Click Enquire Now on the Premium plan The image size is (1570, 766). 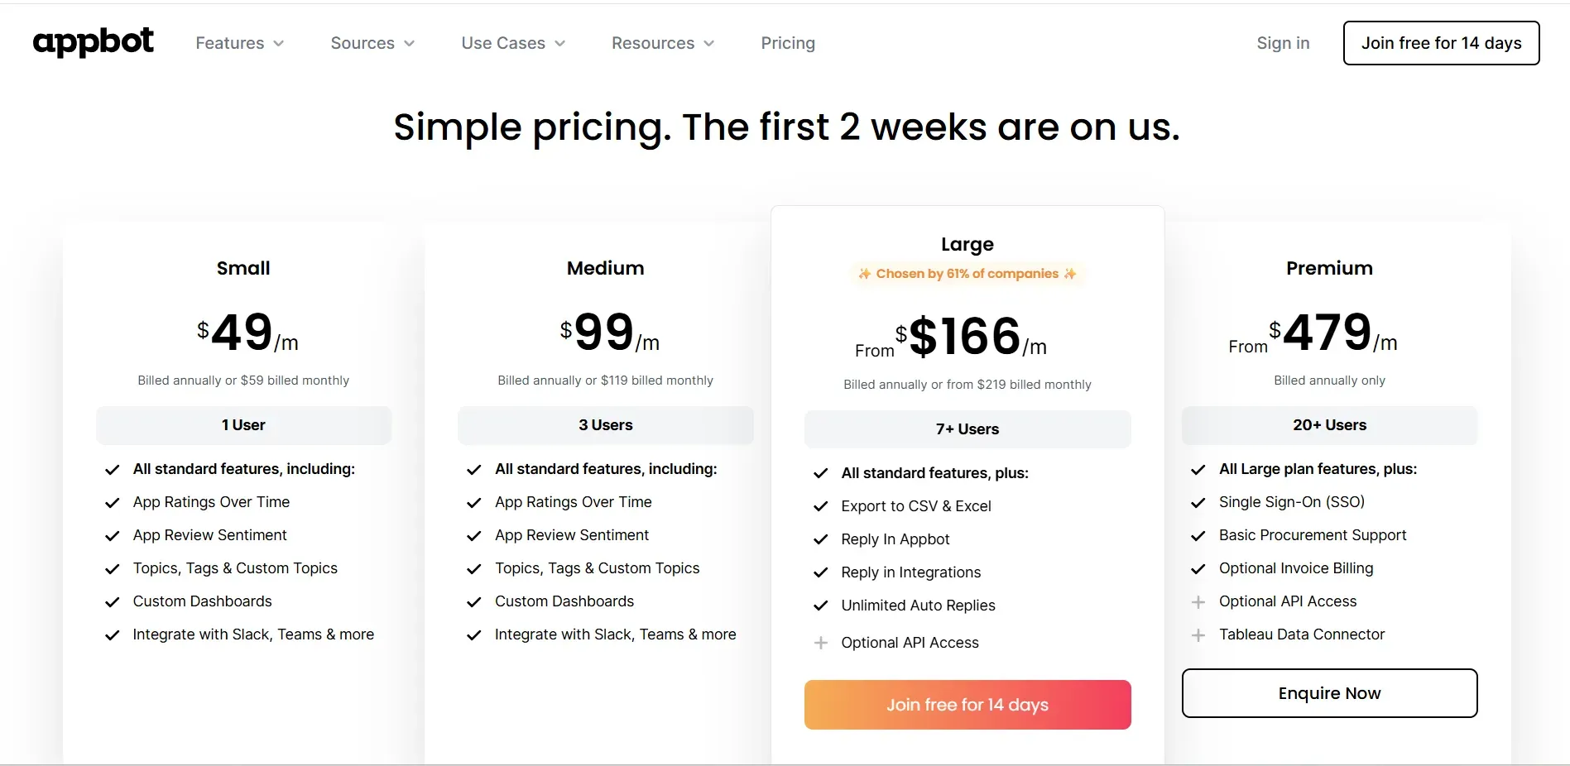pyautogui.click(x=1328, y=693)
